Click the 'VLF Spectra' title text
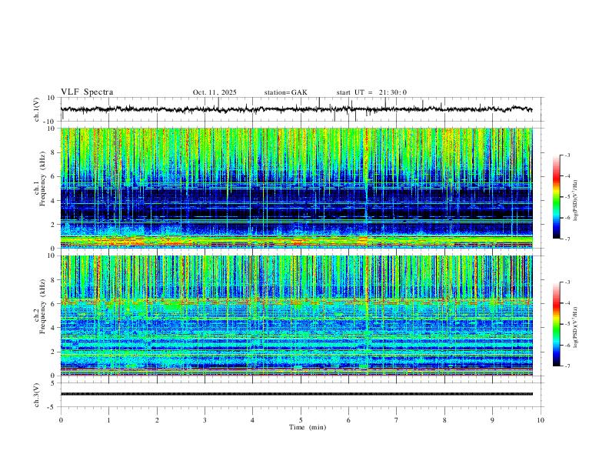Viewport: 609px width, 471px height. click(87, 92)
